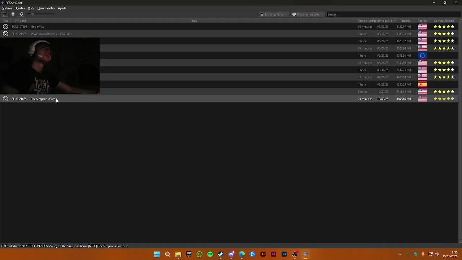Screen dimensions: 462x260
Task: Open the Ayuda menu
Action: [x=62, y=8]
